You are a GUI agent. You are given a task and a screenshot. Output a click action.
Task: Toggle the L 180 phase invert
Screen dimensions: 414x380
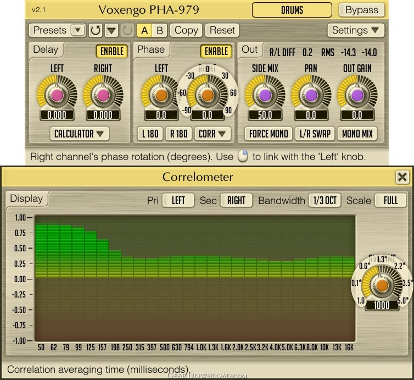150,134
